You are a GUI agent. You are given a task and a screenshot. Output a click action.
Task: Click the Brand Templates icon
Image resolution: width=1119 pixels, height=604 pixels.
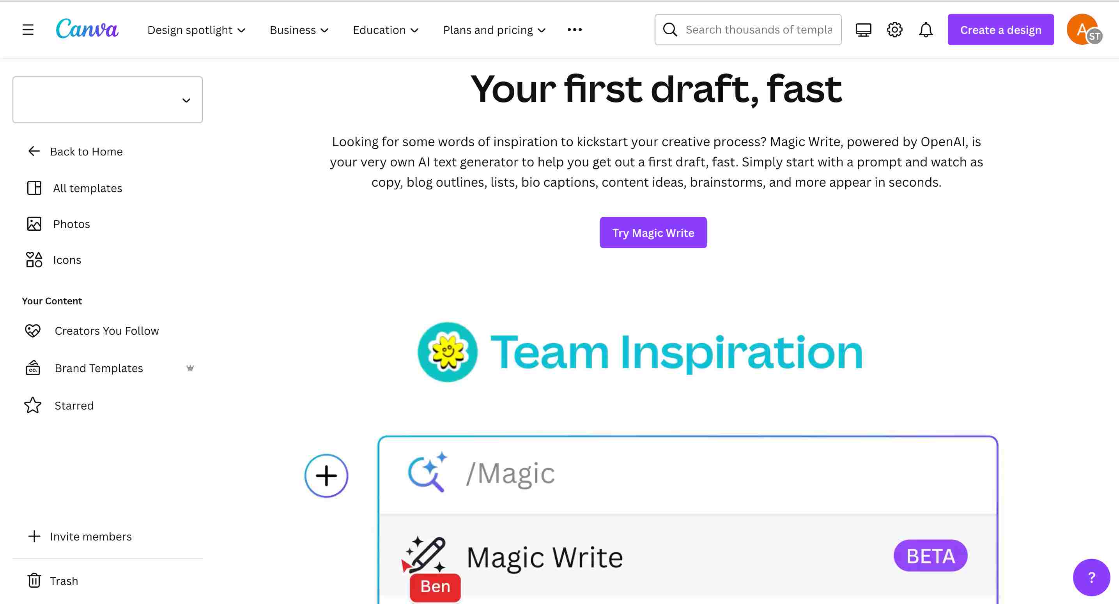point(33,368)
